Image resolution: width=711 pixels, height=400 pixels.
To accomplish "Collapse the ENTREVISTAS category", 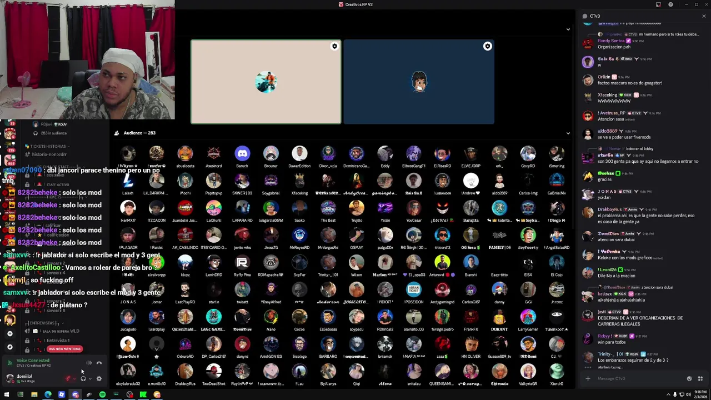I will [43, 323].
